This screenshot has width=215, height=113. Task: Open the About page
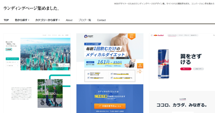tap(69, 20)
